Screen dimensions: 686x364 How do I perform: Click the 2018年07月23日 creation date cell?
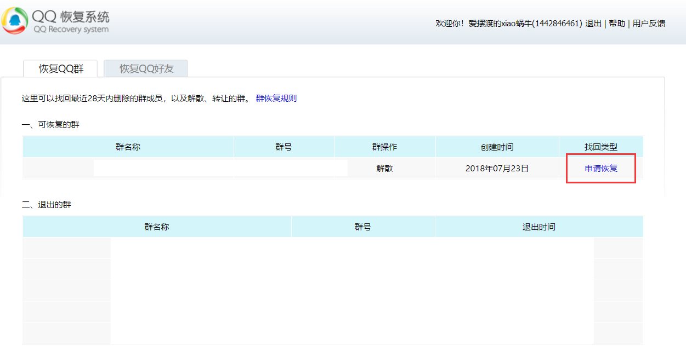point(497,169)
